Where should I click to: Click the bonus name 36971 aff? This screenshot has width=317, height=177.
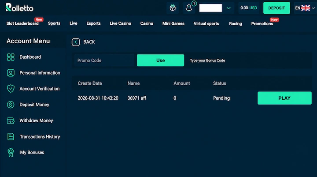click(136, 98)
